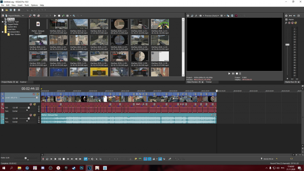Stop in the Video Preview window

[237, 73]
